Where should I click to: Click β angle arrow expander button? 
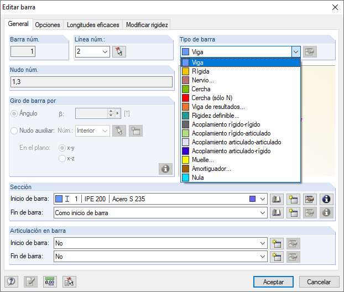(x=118, y=113)
